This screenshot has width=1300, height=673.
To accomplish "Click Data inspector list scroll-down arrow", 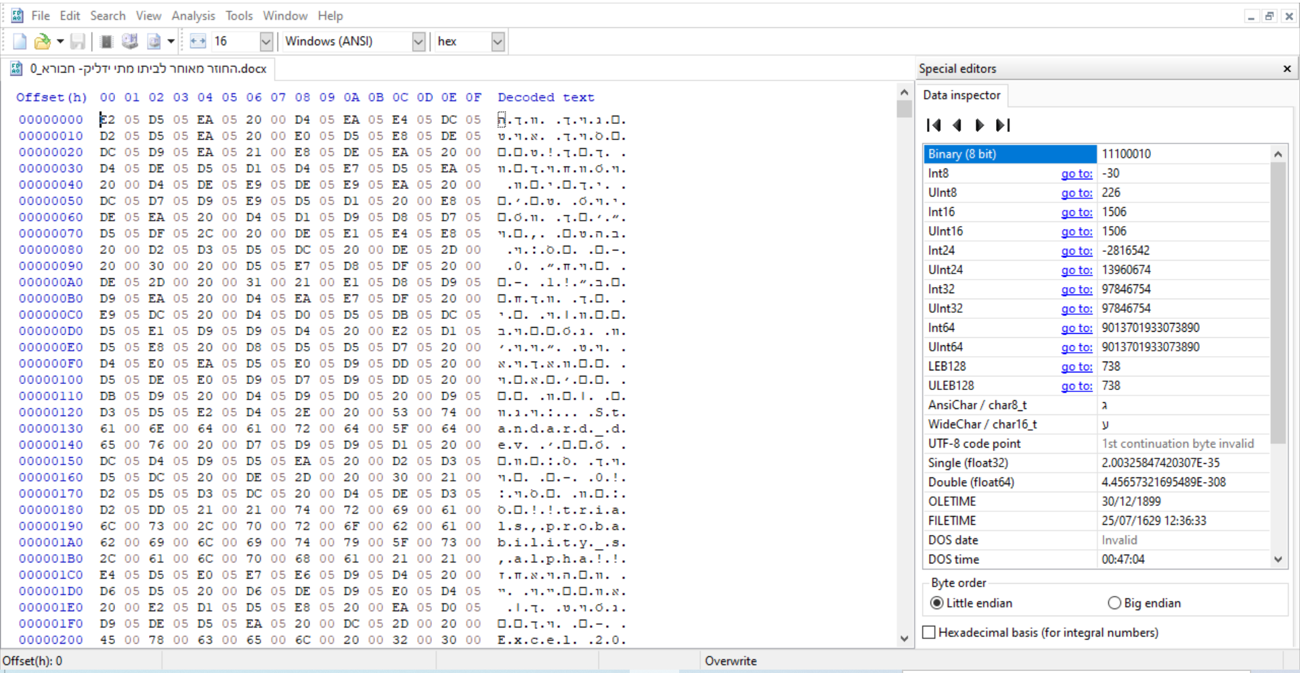I will tap(1278, 560).
